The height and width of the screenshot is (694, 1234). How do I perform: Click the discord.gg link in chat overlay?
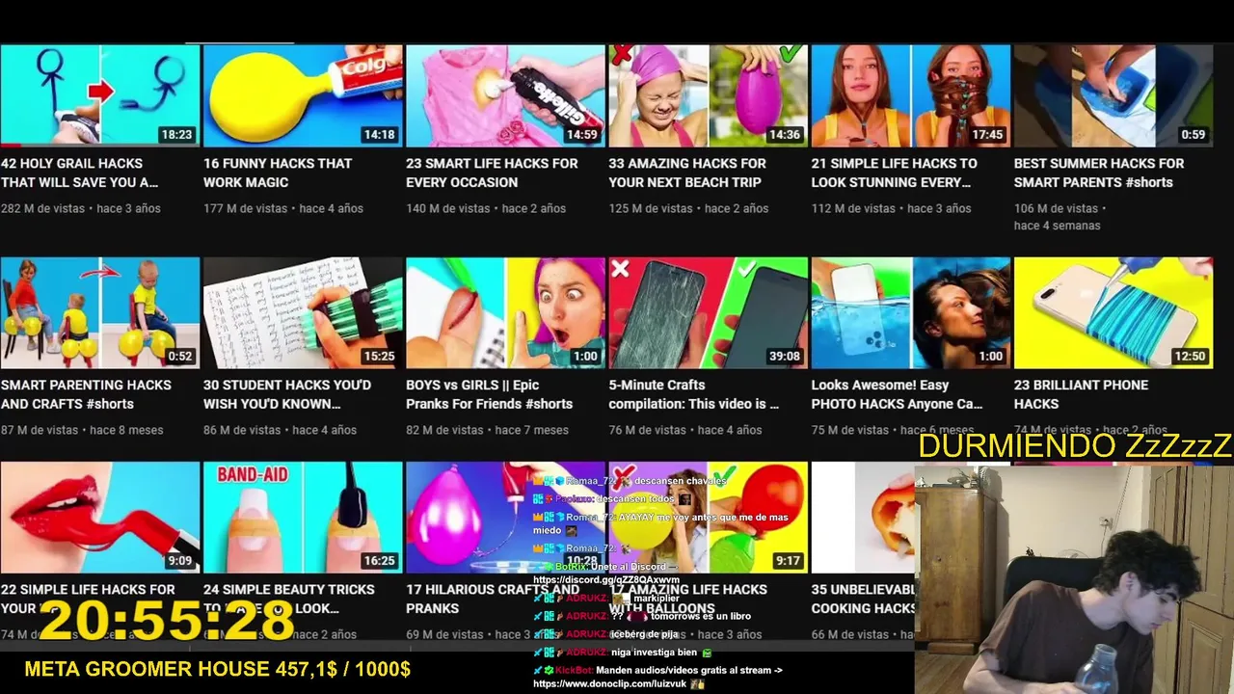click(606, 580)
